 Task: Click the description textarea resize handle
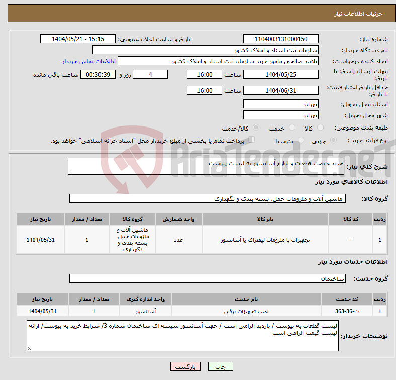[x=70, y=172]
